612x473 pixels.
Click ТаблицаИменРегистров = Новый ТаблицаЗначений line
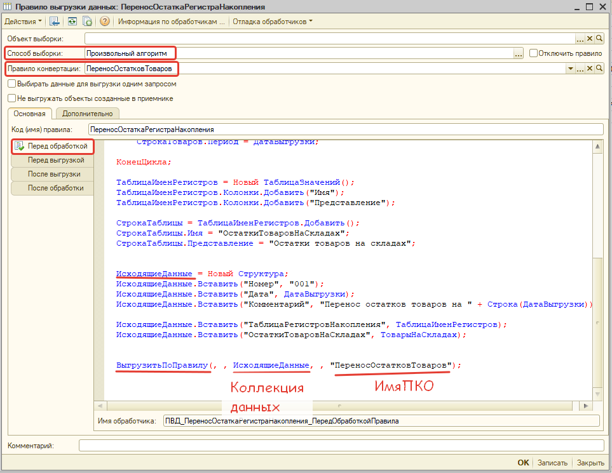point(235,182)
